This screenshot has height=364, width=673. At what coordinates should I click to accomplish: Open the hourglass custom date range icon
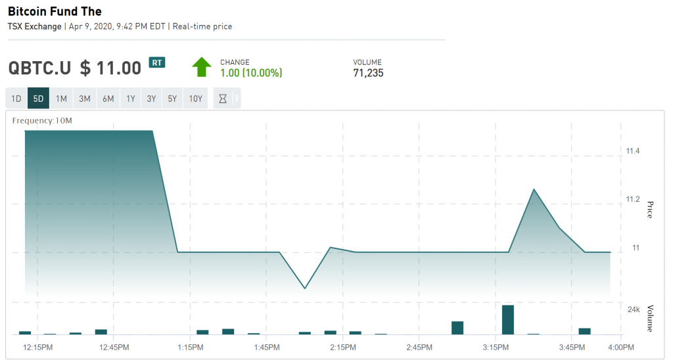coord(223,99)
